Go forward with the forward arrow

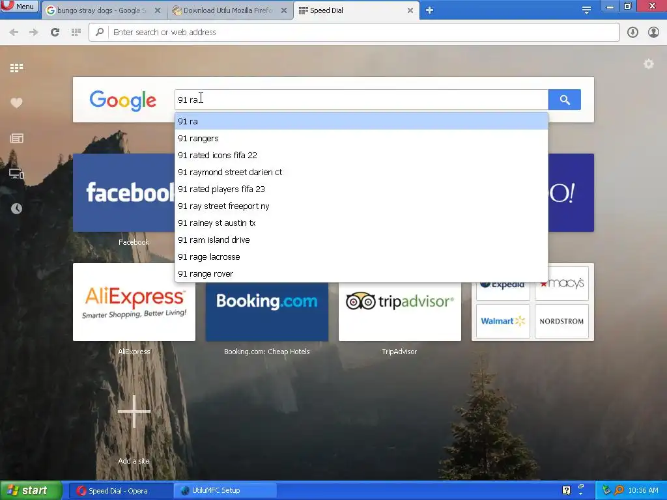(x=34, y=33)
